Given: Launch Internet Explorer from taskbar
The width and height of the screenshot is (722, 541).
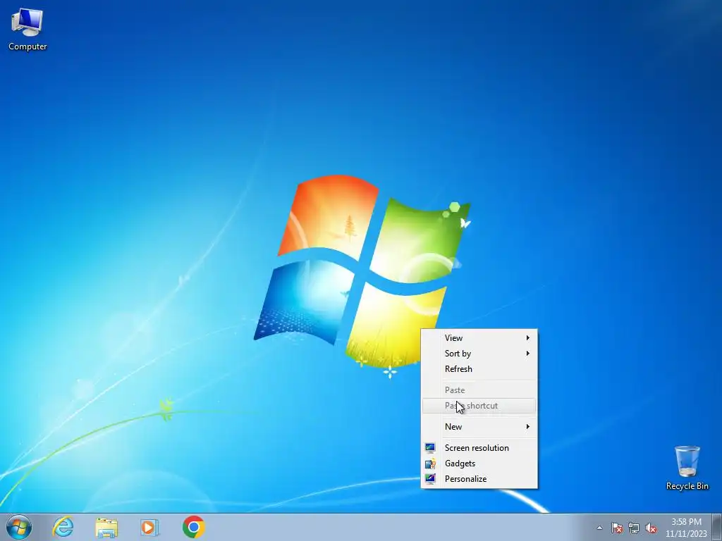Looking at the screenshot, I should (63, 527).
